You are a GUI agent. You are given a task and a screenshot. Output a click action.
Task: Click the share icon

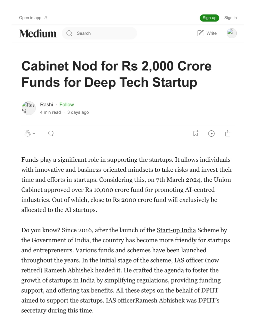(228, 133)
